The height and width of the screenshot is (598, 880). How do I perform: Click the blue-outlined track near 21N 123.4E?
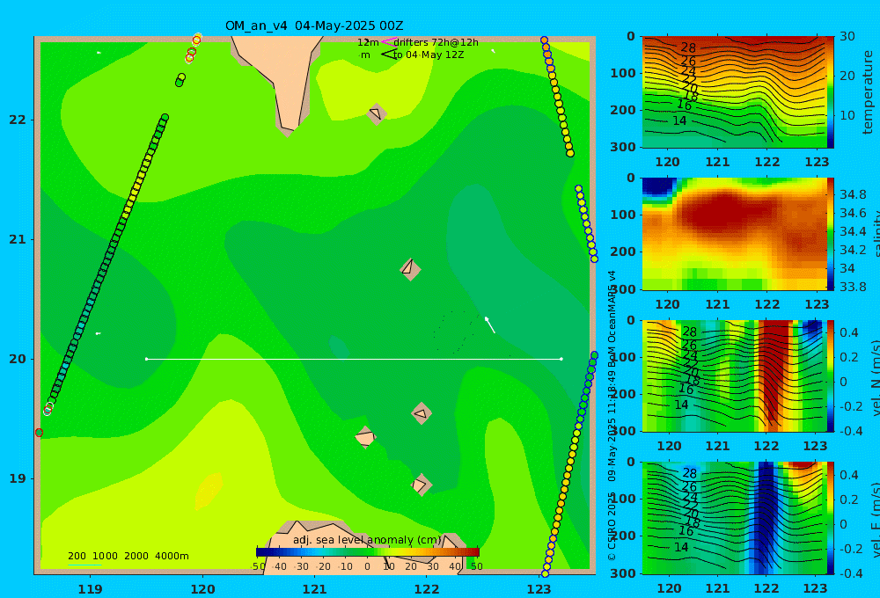point(586,224)
